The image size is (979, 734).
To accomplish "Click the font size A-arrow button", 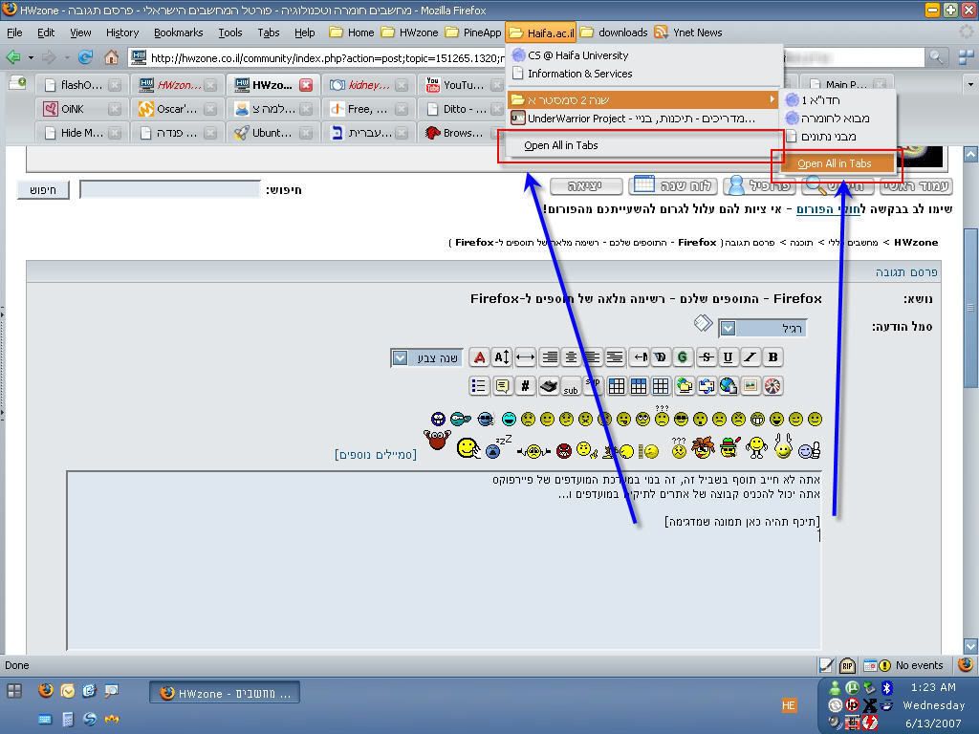I will point(502,357).
